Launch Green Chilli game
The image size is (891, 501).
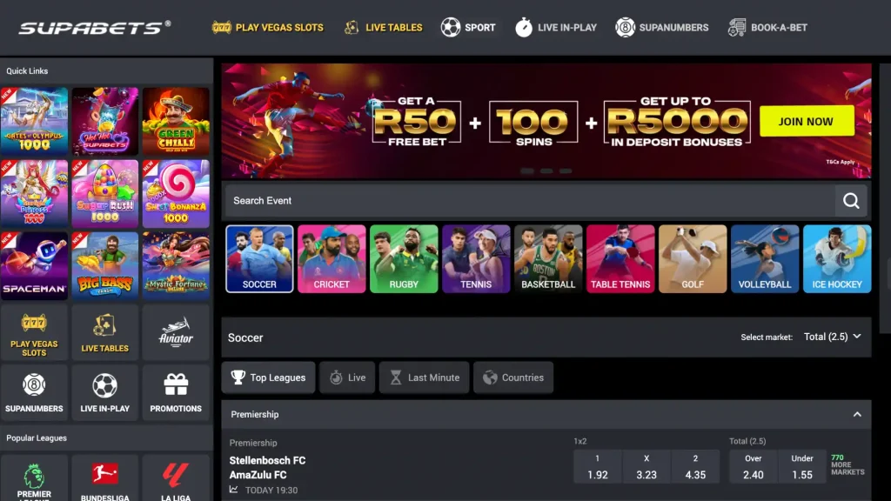[176, 121]
